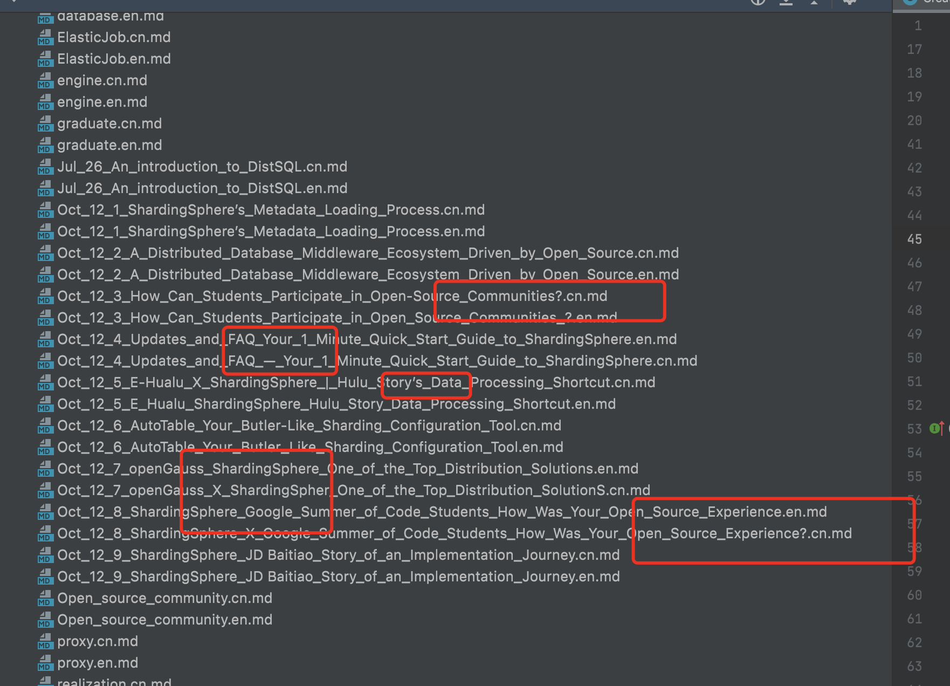Select the graduate.cn.md file
This screenshot has height=686, width=950.
point(109,124)
